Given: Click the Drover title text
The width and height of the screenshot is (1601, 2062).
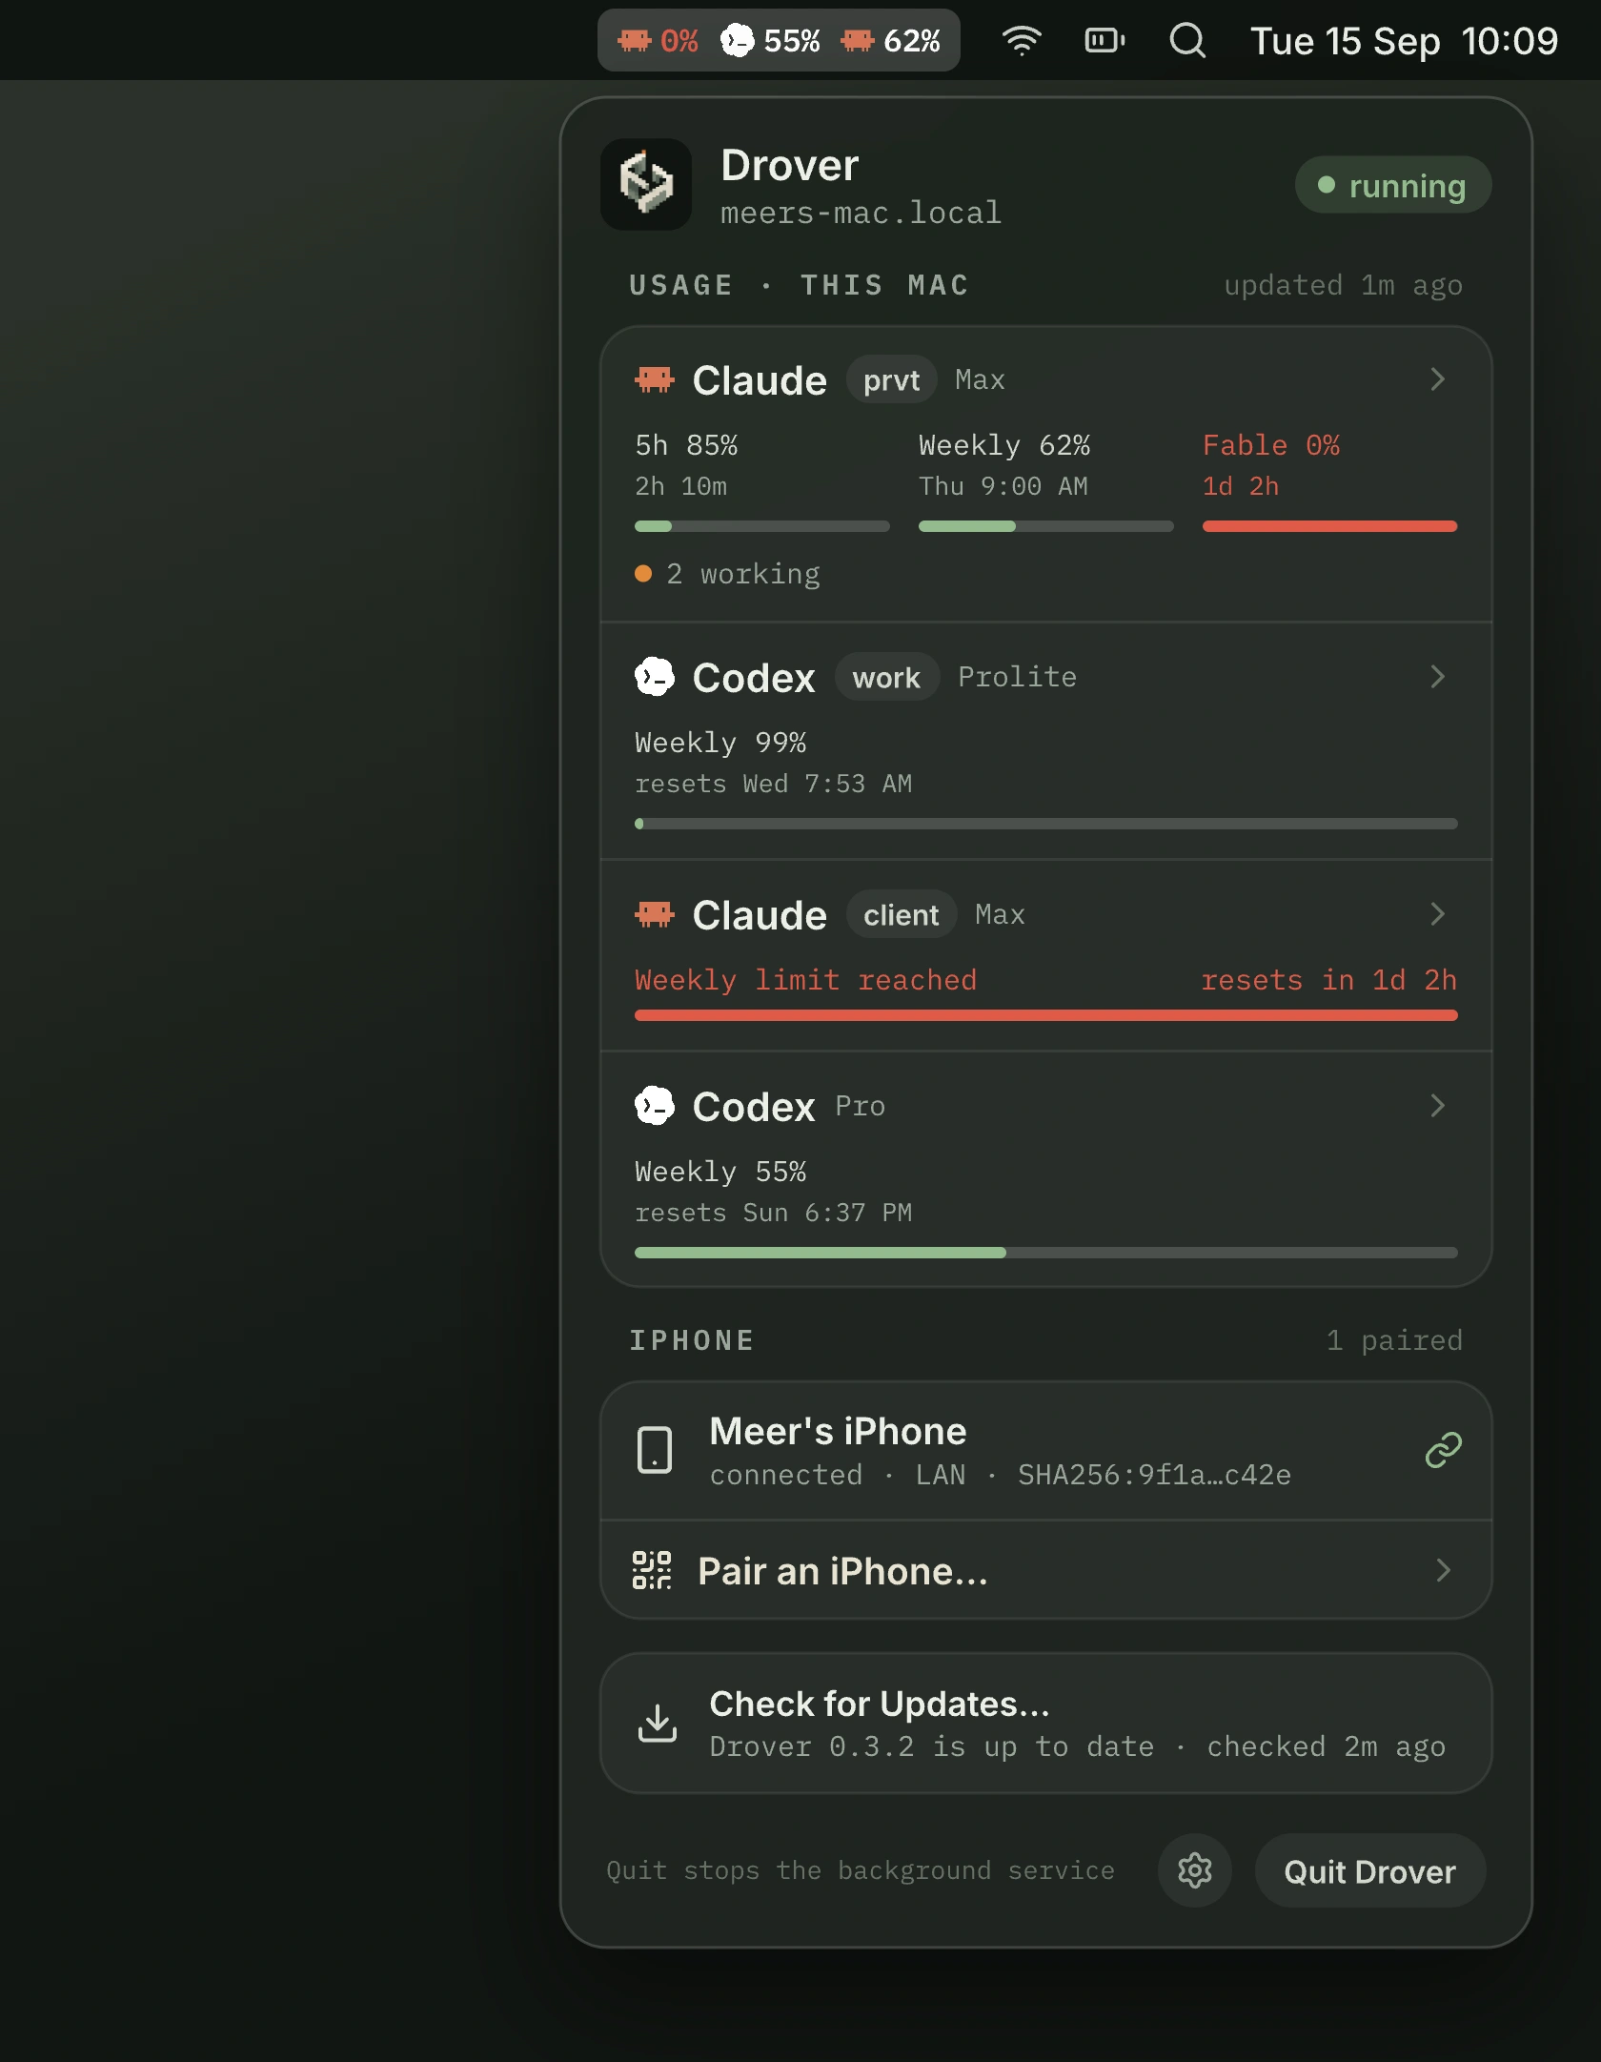Looking at the screenshot, I should 789,165.
